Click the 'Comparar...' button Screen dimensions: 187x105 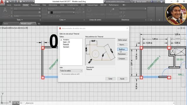[x=122, y=59]
